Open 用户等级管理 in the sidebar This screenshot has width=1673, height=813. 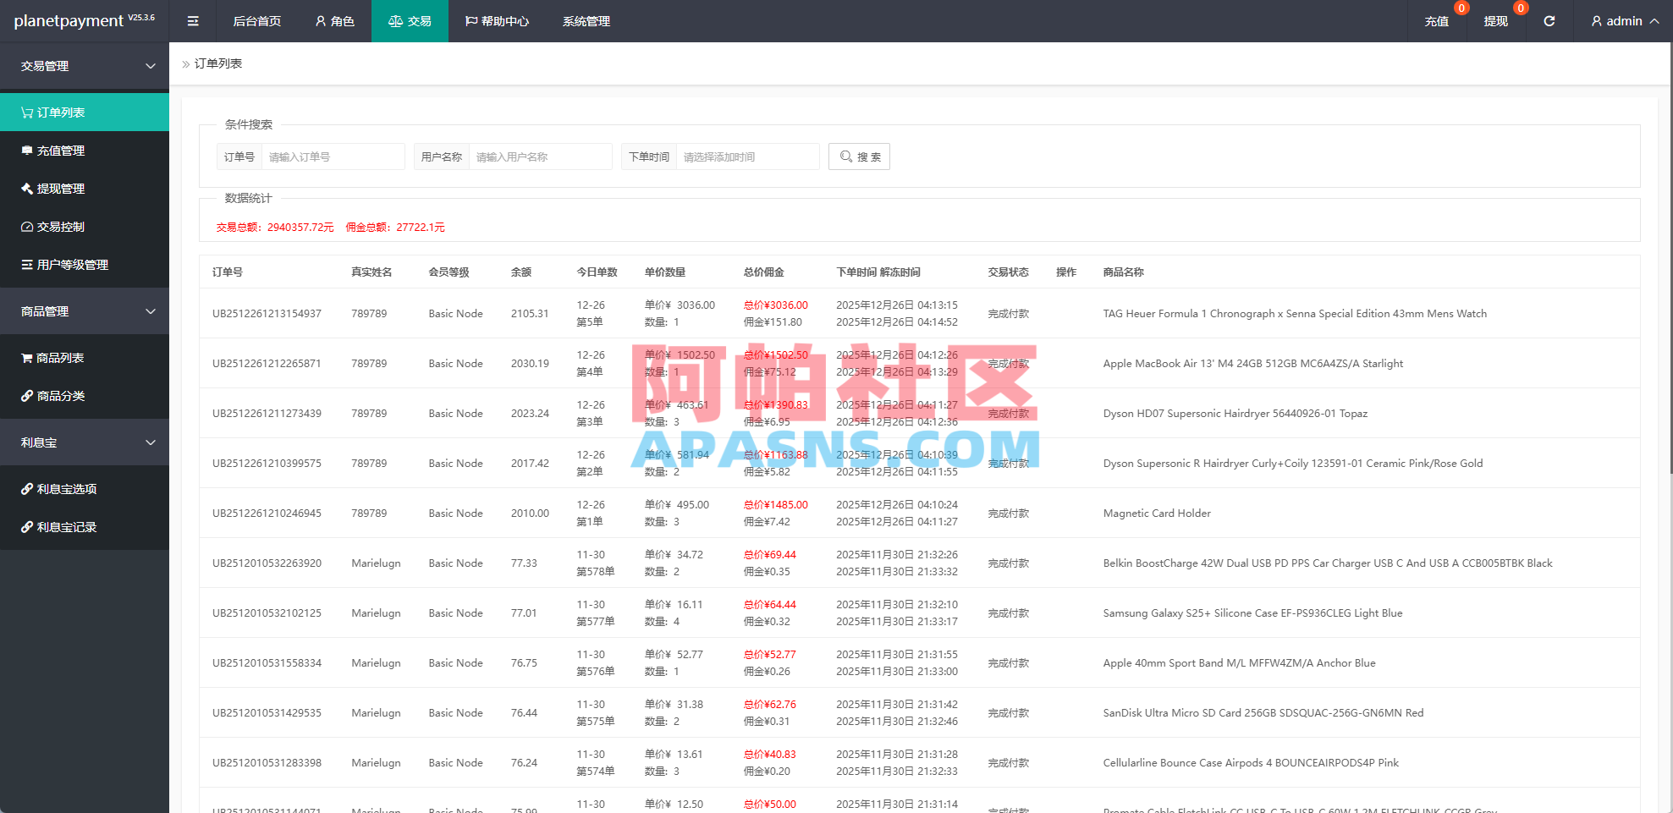[x=85, y=265]
